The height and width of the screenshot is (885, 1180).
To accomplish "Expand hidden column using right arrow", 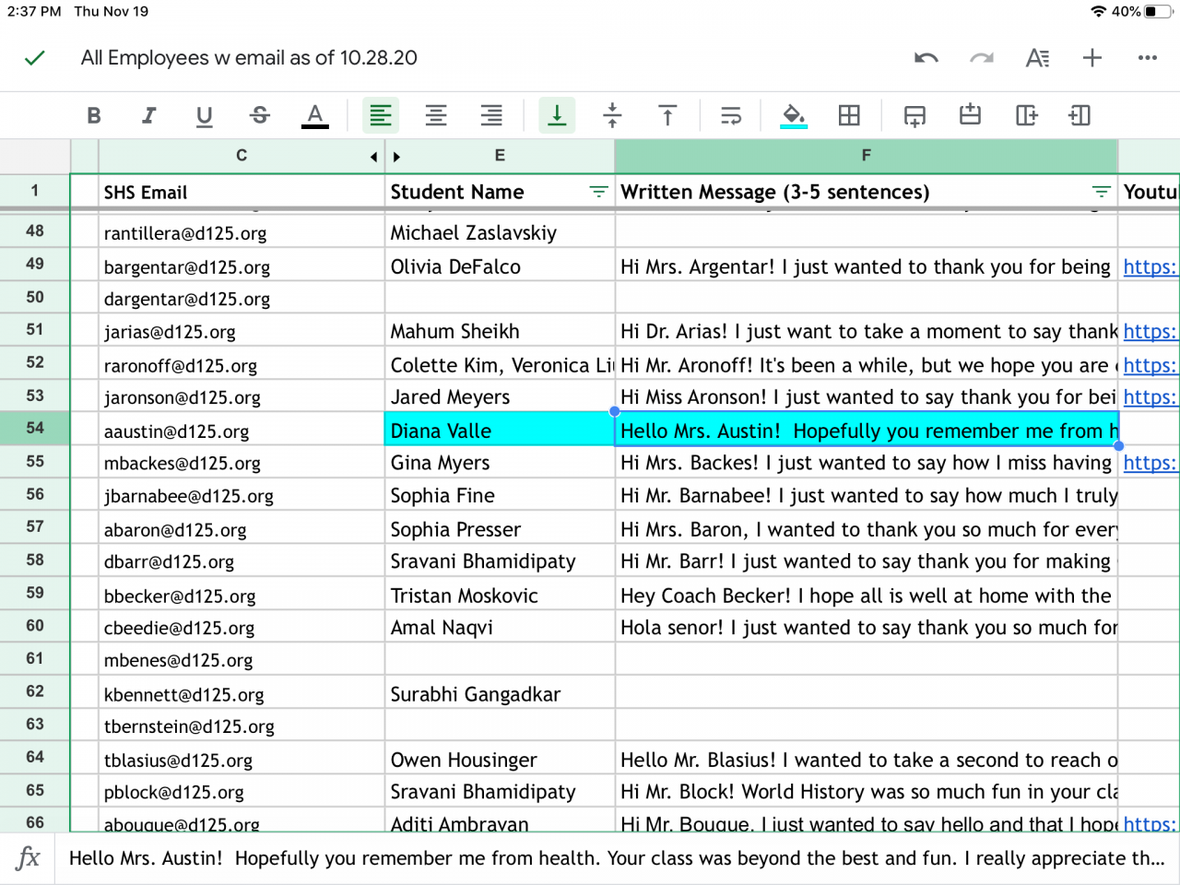I will click(396, 157).
